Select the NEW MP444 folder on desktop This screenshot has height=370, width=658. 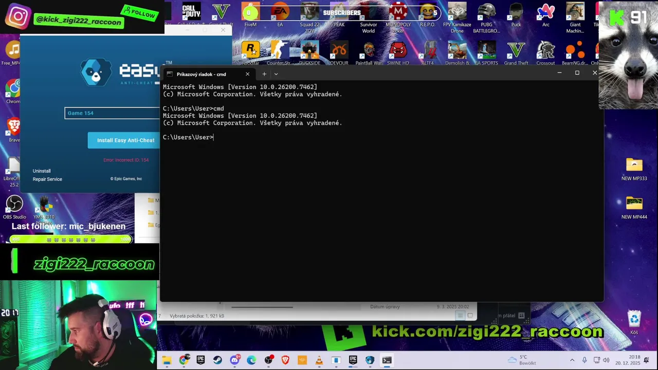634,208
